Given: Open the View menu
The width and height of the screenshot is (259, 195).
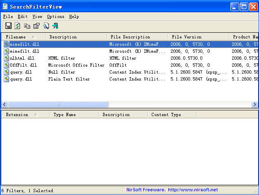Looking at the screenshot, I should [37, 16].
